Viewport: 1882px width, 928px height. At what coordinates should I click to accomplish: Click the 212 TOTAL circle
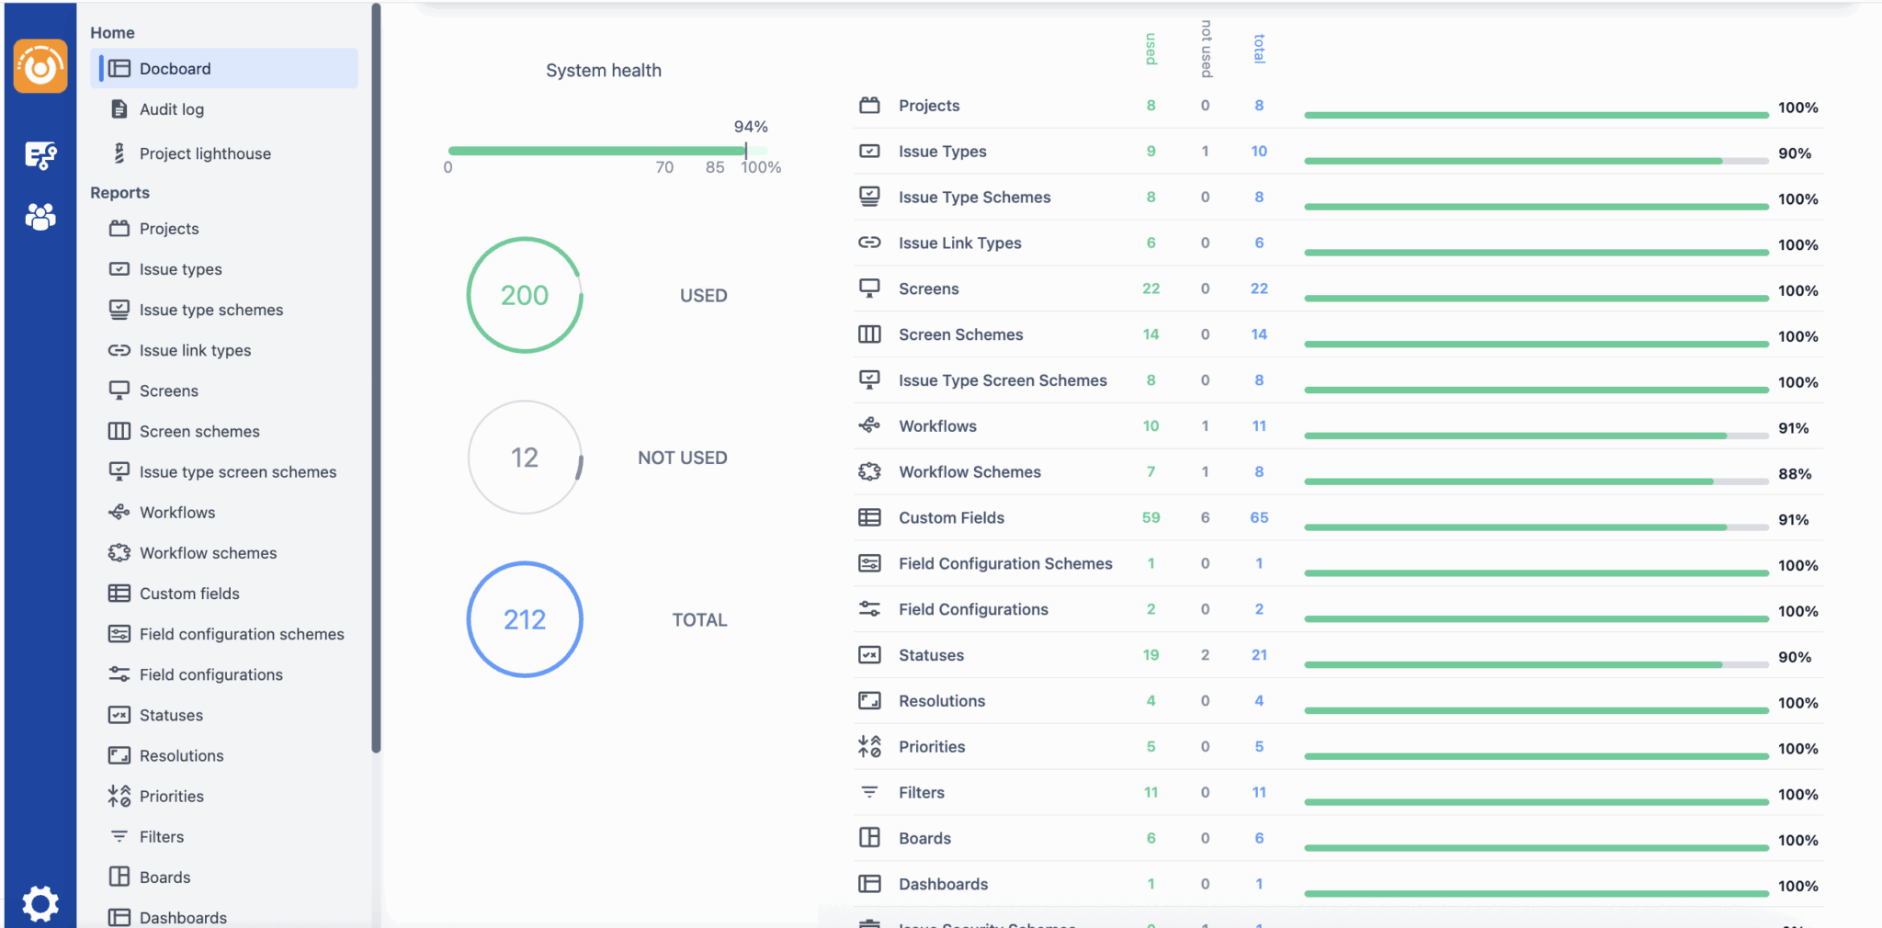point(525,619)
